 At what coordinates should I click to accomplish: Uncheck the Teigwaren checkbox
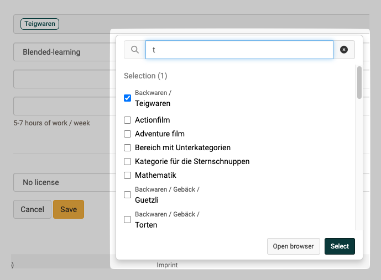coord(127,98)
